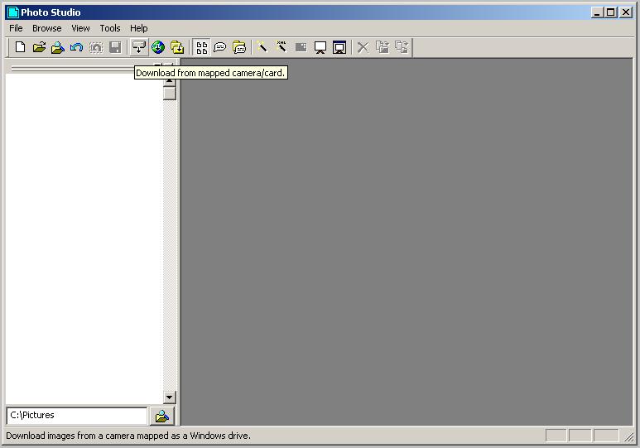The width and height of the screenshot is (640, 448).
Task: Click the C:\Pictures path field
Action: [77, 416]
